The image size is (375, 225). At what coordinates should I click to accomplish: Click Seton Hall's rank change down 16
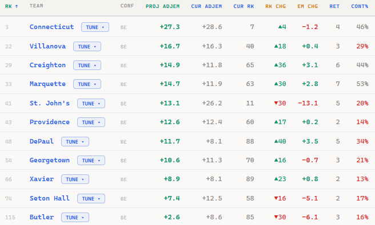pyautogui.click(x=280, y=198)
